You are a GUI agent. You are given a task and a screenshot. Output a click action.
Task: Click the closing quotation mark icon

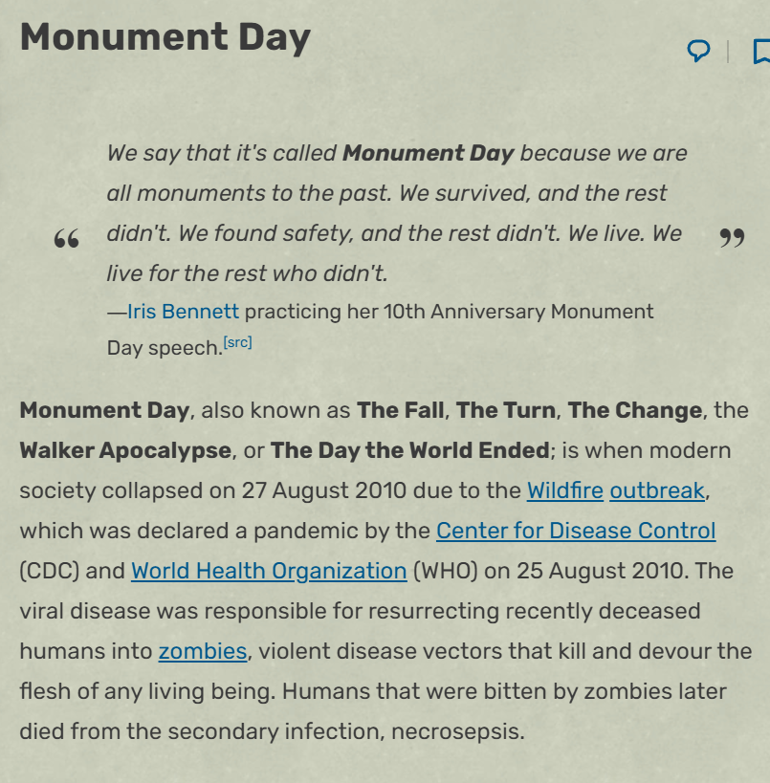coord(732,238)
